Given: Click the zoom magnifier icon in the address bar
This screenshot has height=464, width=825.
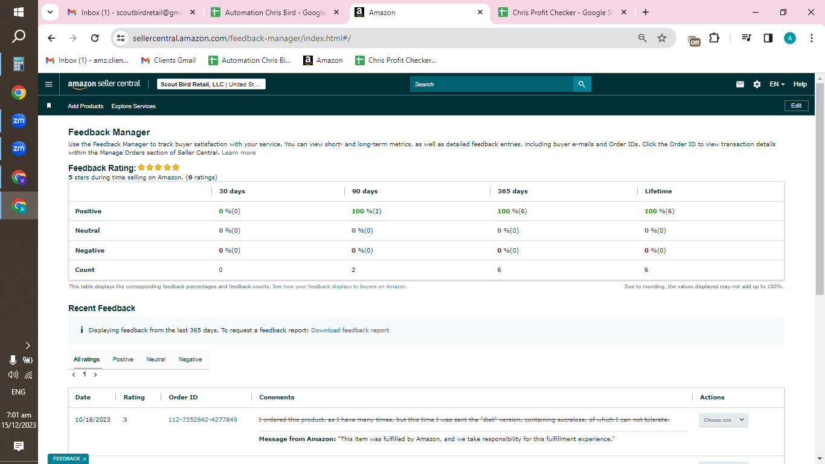Looking at the screenshot, I should pos(643,38).
